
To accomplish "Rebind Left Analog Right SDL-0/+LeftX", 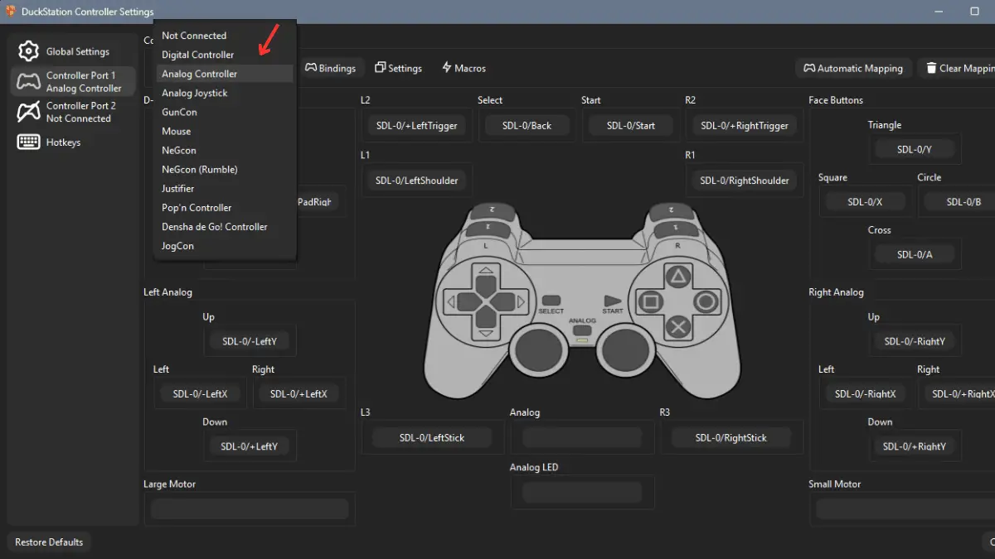I will (298, 394).
